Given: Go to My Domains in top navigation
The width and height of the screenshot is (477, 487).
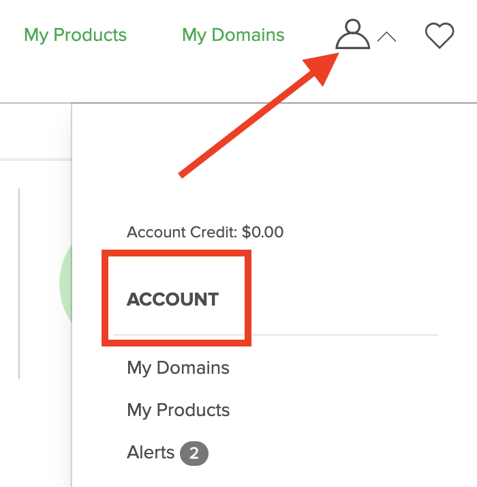Looking at the screenshot, I should pos(233,35).
